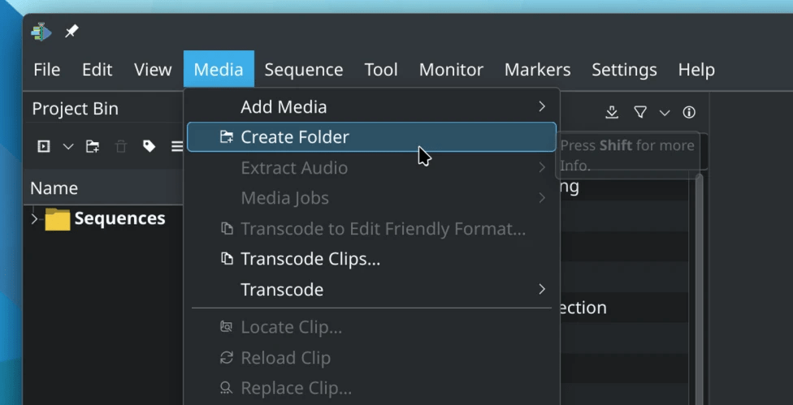Open the tag icon in Project Bin toolbar
793x405 pixels.
click(149, 147)
